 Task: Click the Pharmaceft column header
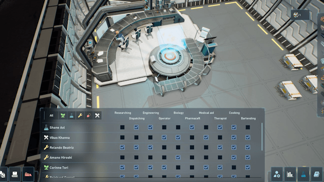192,118
